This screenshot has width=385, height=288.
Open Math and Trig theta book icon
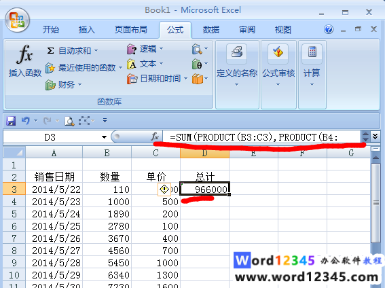click(197, 64)
